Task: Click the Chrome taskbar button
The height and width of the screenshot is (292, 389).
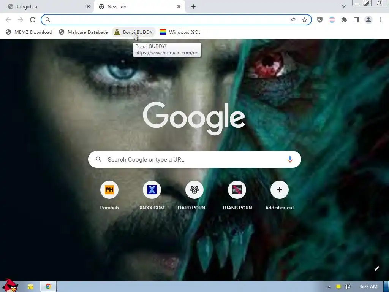Action: (x=48, y=287)
